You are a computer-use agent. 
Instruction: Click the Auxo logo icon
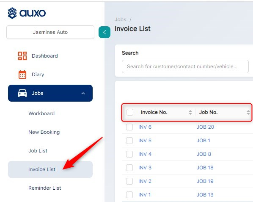[x=12, y=13]
